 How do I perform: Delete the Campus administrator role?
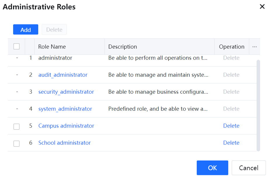point(231,126)
